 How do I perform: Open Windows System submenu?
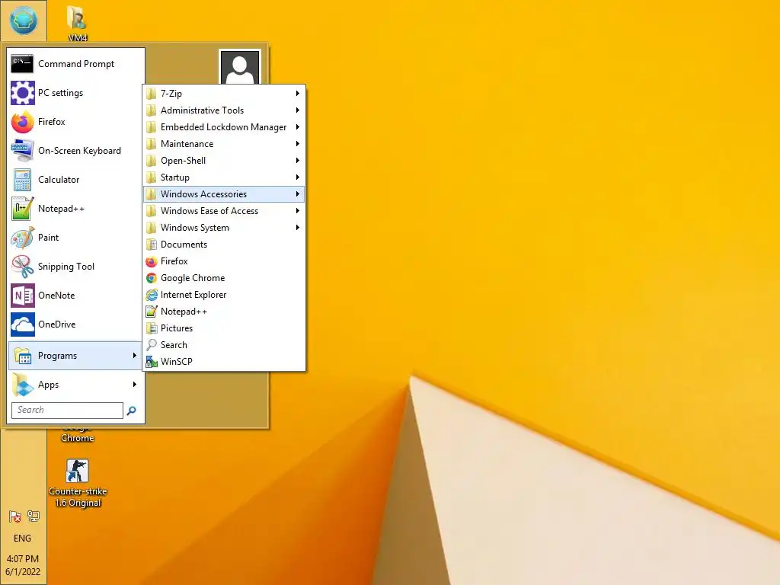(224, 228)
